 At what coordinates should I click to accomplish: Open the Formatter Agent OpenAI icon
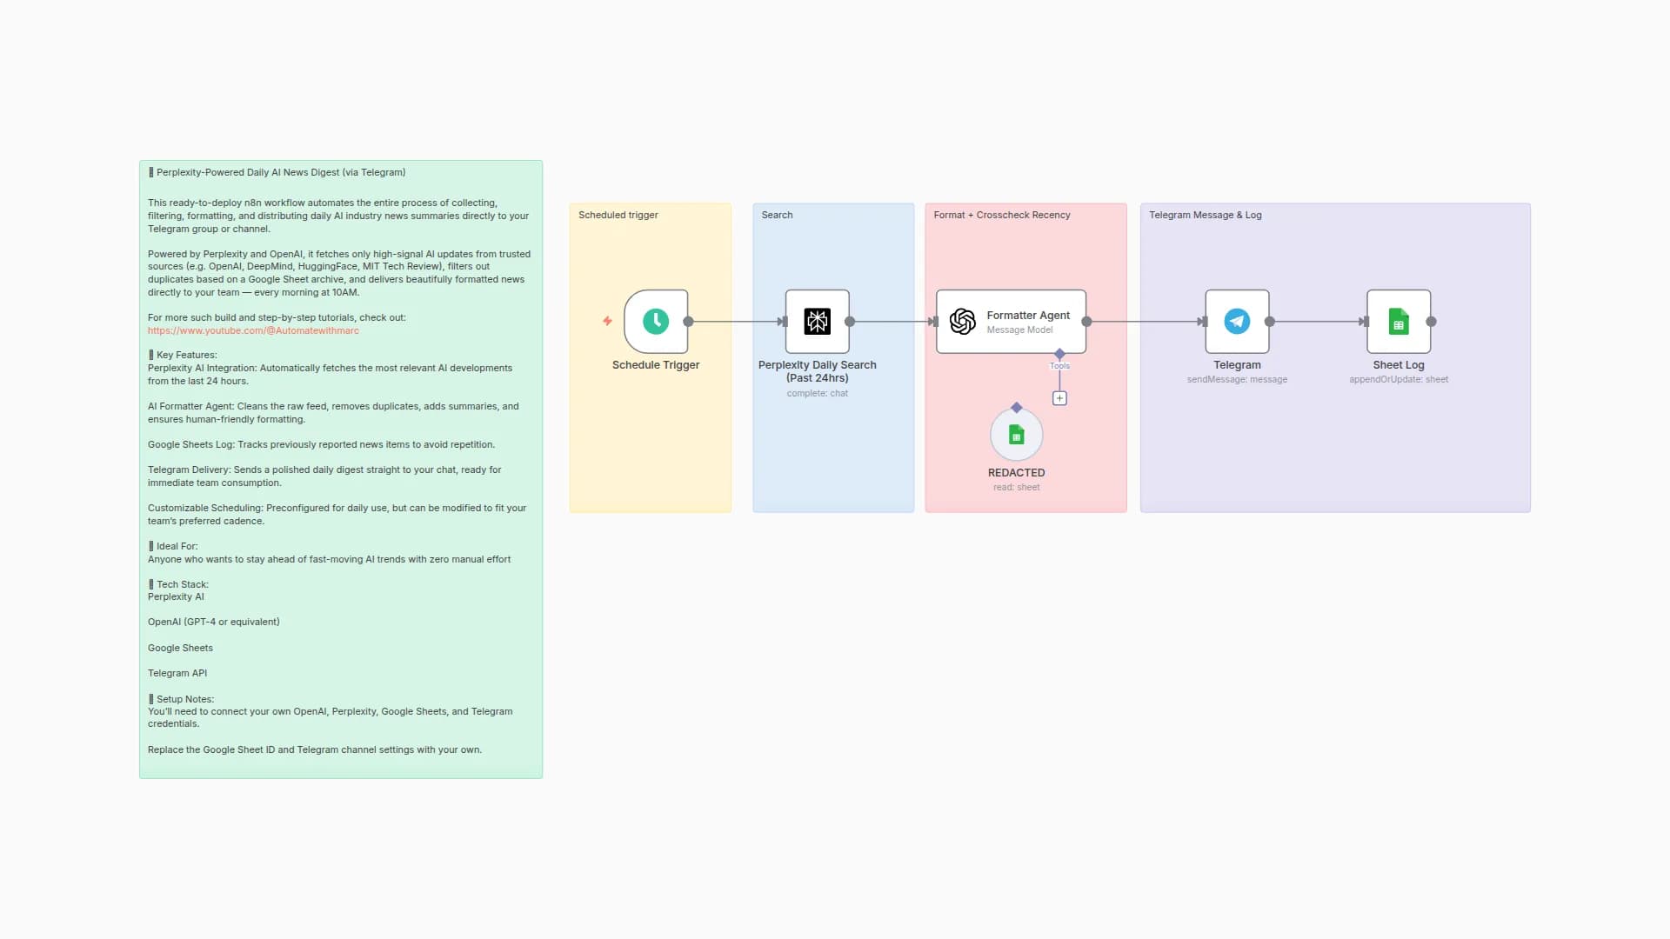click(x=963, y=322)
